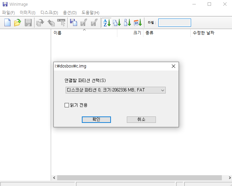
Task: Click the Write disk toolbar icon
Action: (51, 23)
